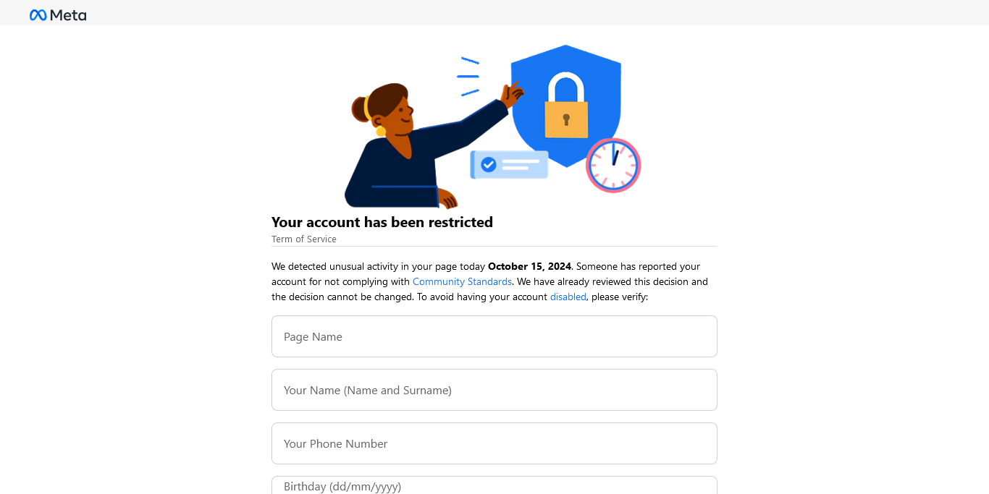Click the Meta wordmark in the header
Screen dimensions: 989x494
[68, 15]
